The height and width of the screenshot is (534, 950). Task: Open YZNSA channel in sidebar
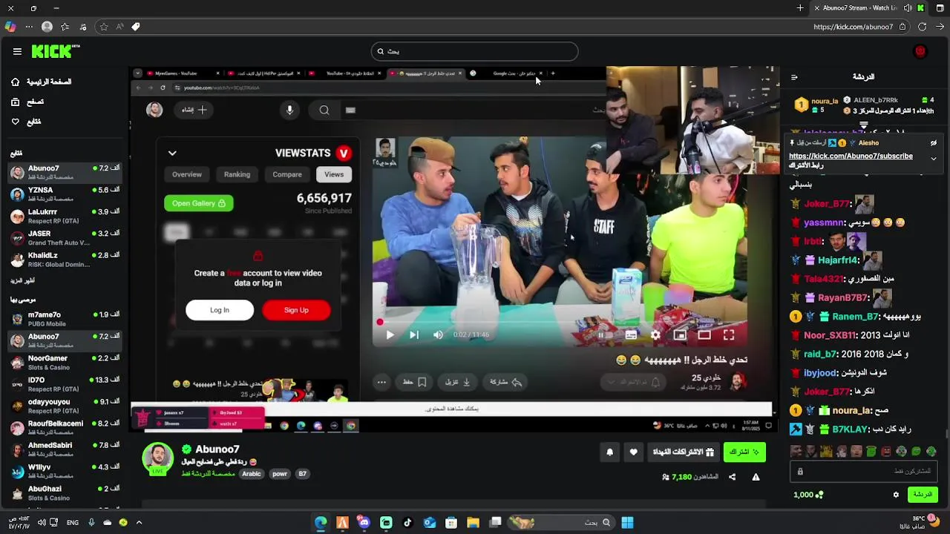point(65,194)
